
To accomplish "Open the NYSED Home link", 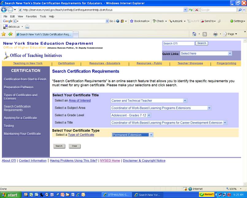I will coord(110,160).
